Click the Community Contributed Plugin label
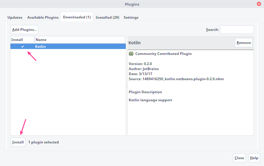The image size is (264, 166). pyautogui.click(x=163, y=54)
